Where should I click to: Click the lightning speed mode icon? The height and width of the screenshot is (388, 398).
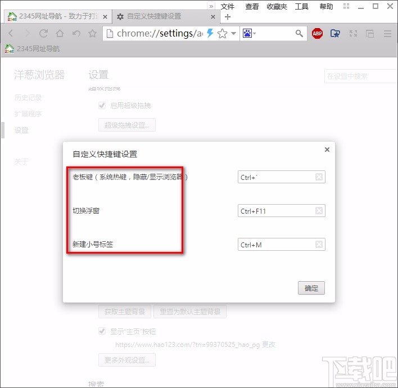pos(210,33)
